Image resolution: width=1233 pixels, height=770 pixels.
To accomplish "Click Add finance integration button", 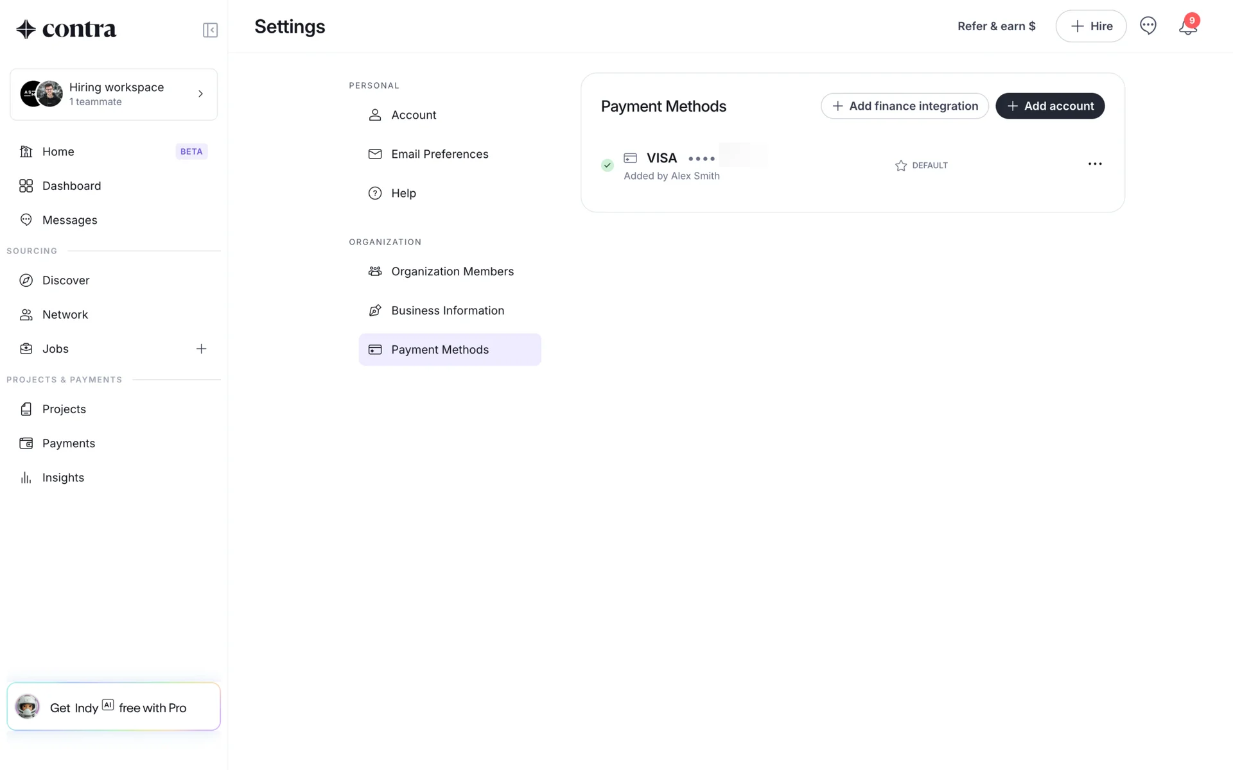I will tap(904, 106).
